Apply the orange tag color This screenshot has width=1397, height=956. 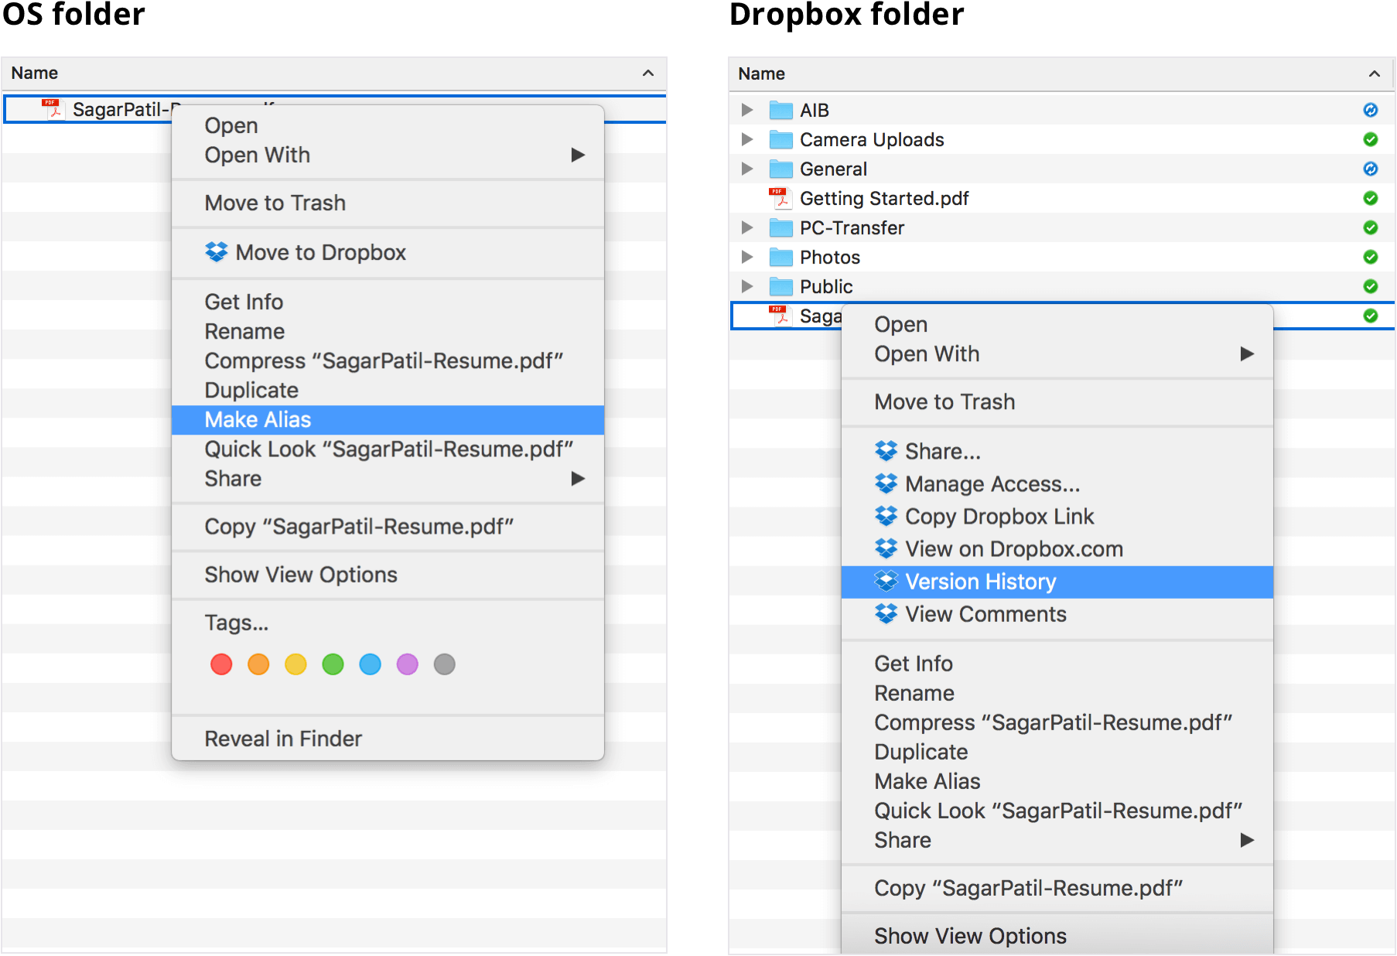pyautogui.click(x=258, y=664)
